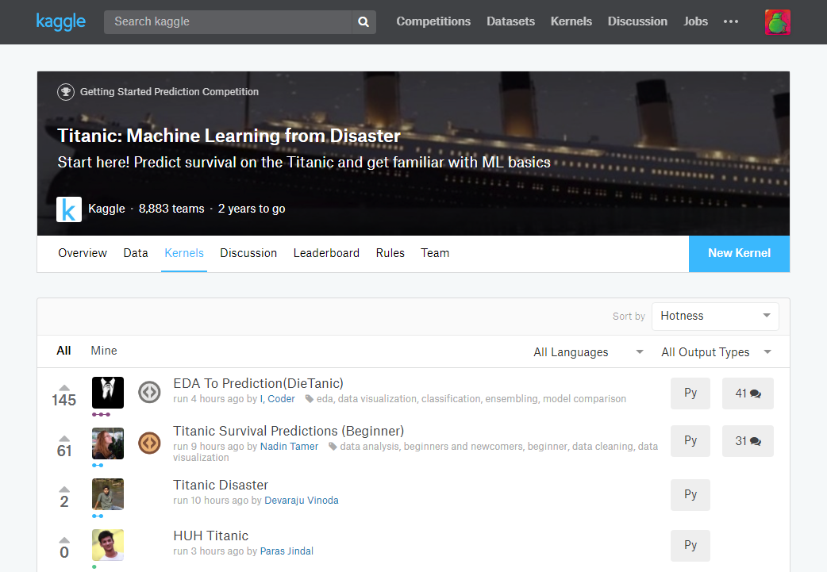
Task: Open the Hotness sort dropdown
Action: point(714,316)
